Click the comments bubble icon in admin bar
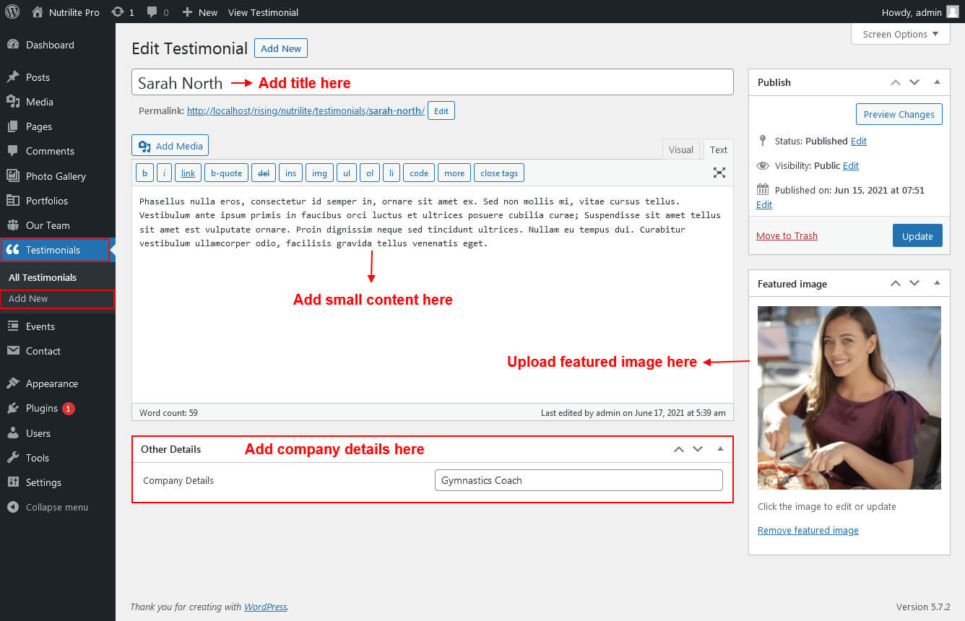 coord(152,12)
